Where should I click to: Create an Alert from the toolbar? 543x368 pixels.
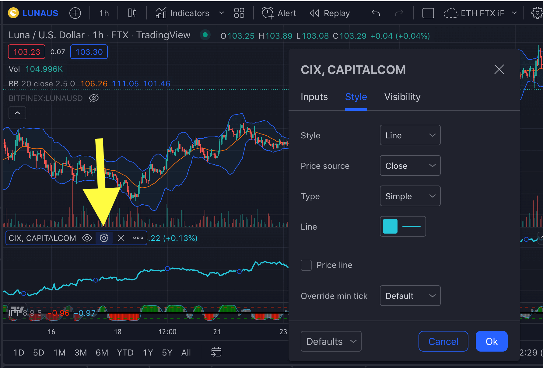[279, 13]
